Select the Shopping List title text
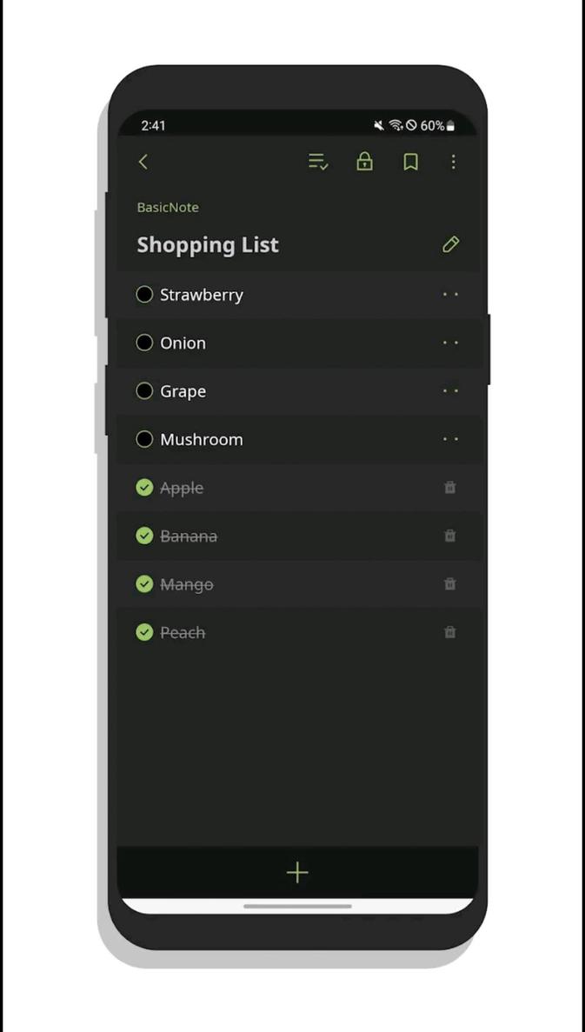Screen dimensions: 585x1032 click(207, 244)
